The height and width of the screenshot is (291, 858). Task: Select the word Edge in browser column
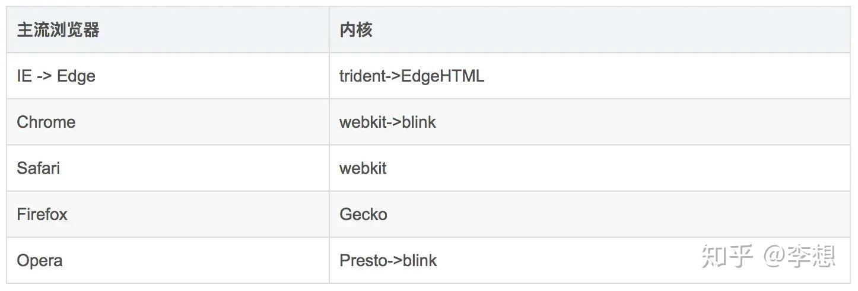click(76, 76)
